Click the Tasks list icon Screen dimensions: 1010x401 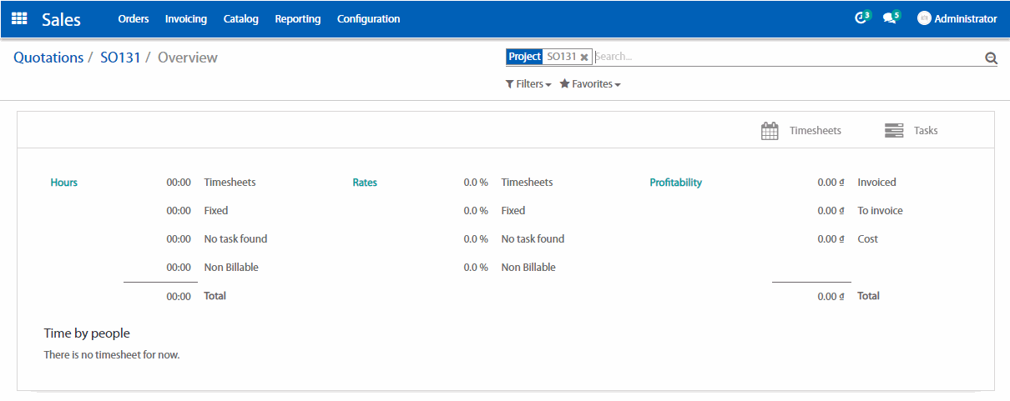click(893, 131)
